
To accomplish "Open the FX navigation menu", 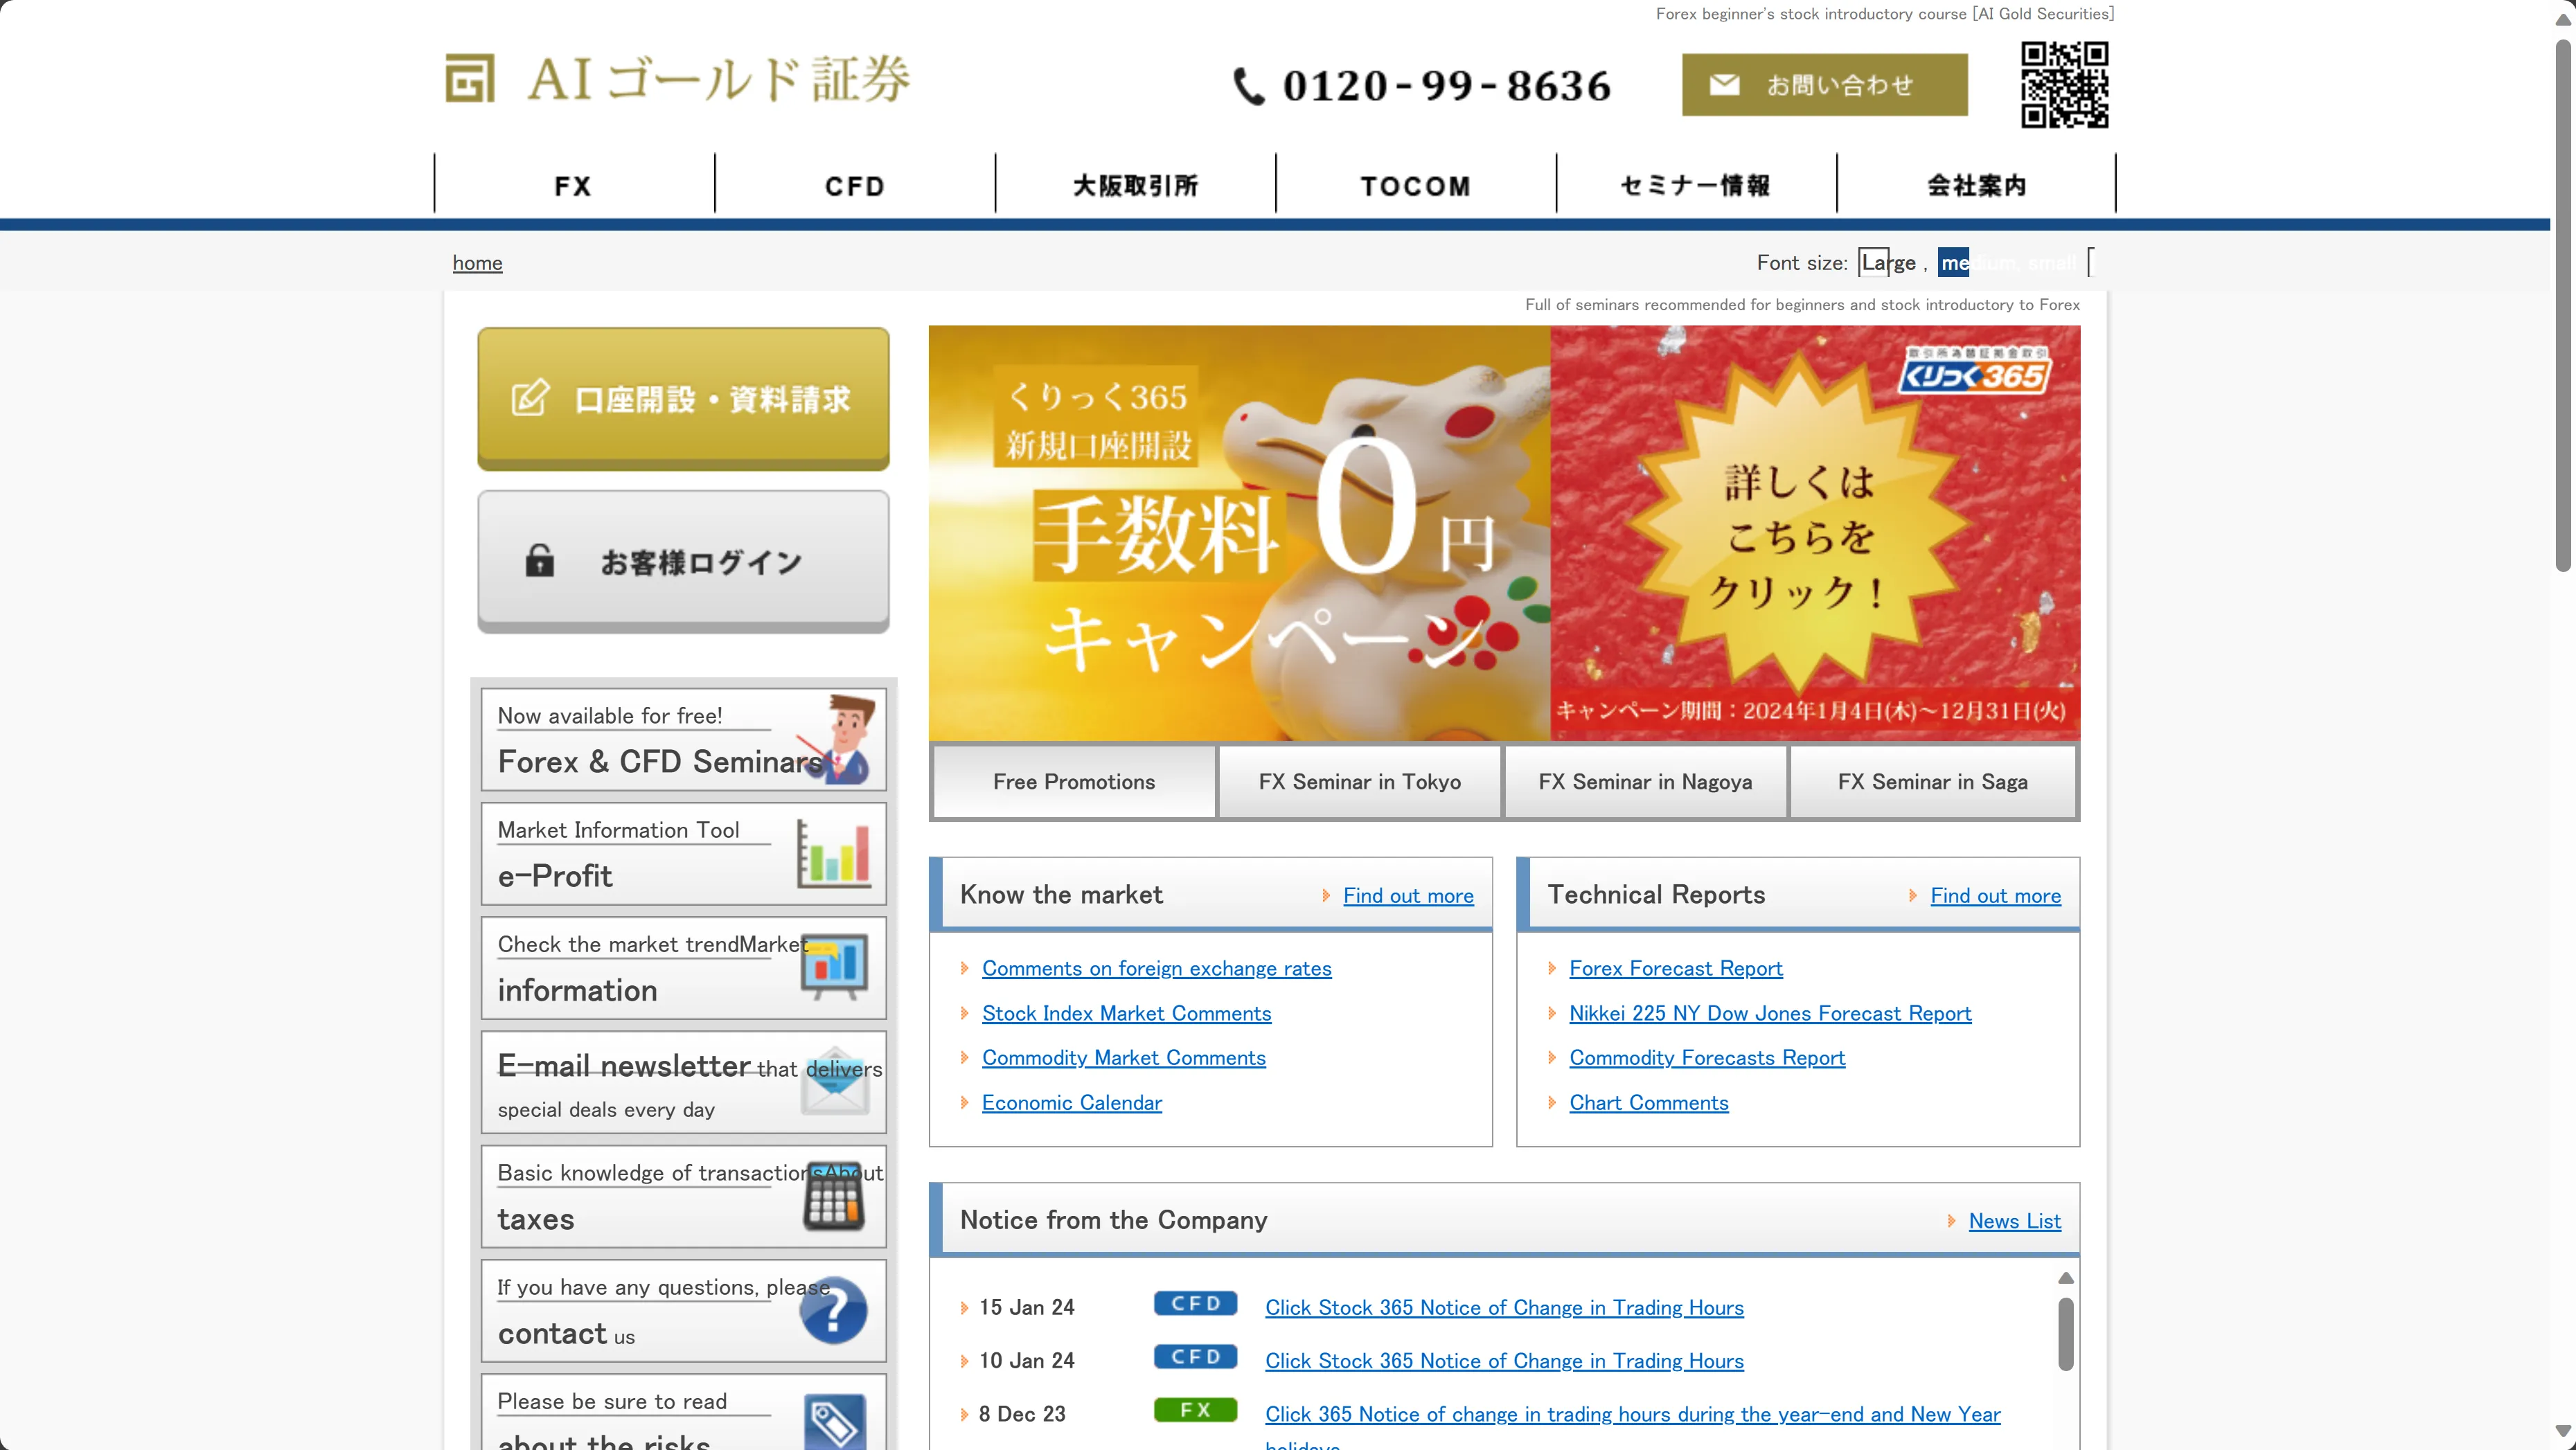I will point(574,185).
